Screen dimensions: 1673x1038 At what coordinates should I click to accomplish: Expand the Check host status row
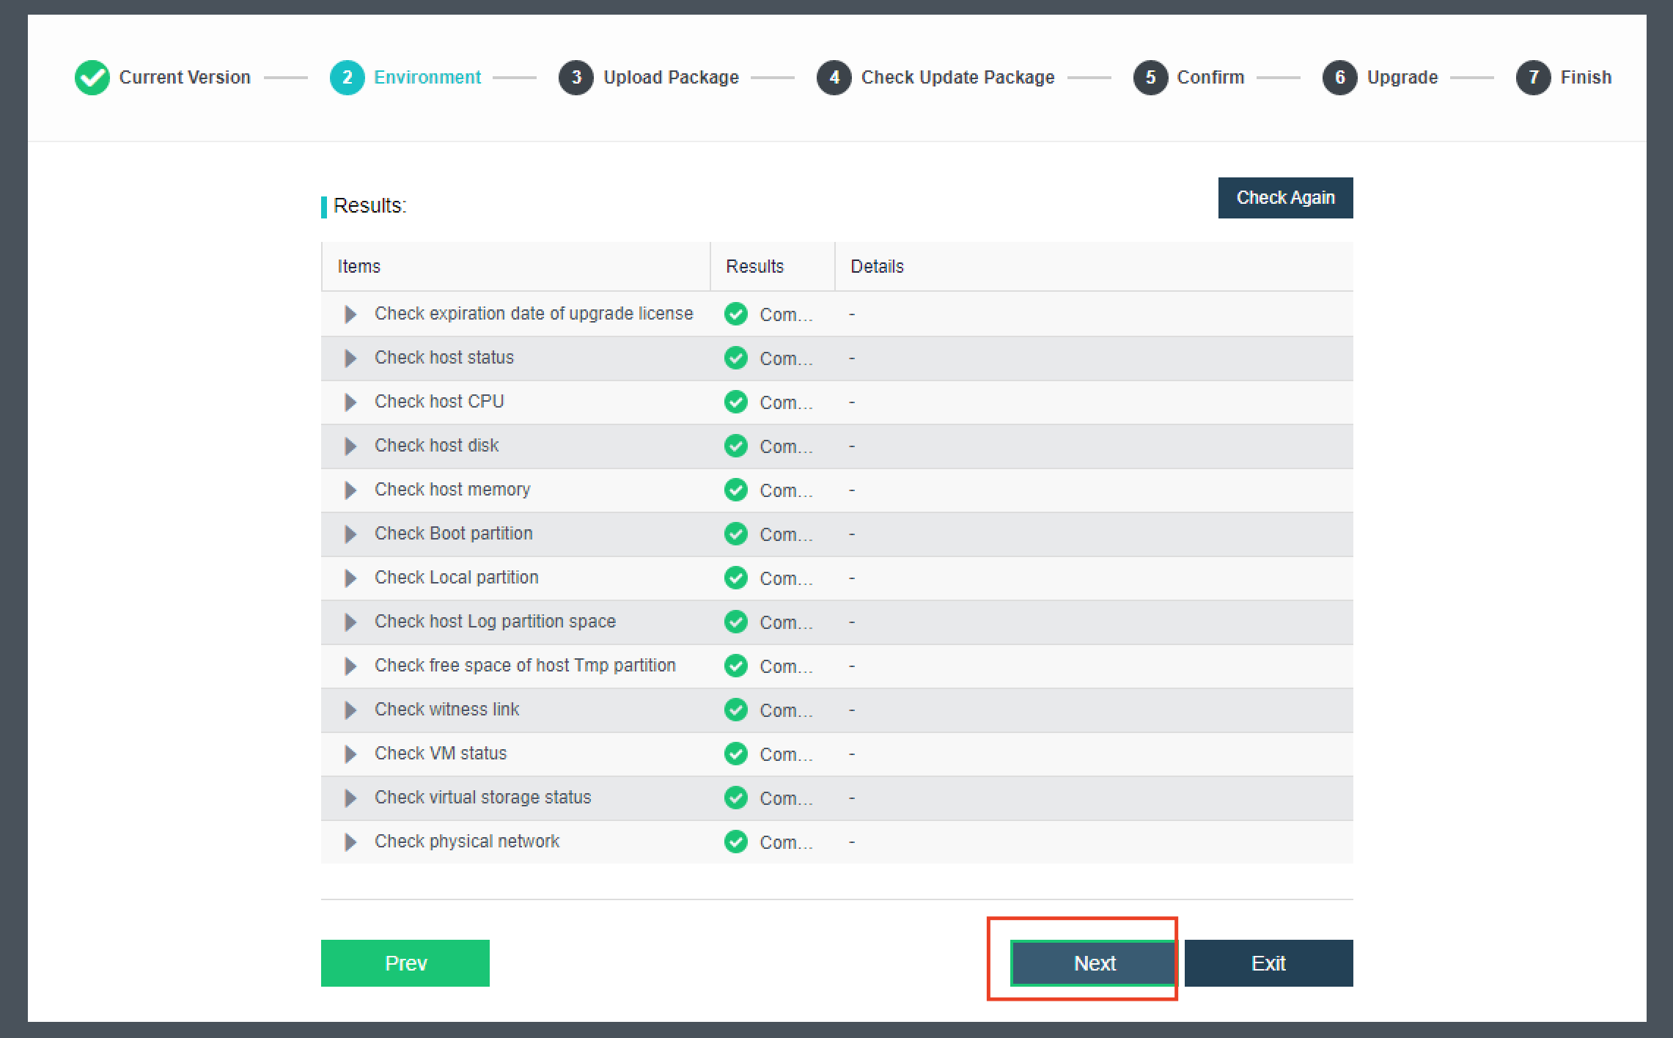click(350, 358)
